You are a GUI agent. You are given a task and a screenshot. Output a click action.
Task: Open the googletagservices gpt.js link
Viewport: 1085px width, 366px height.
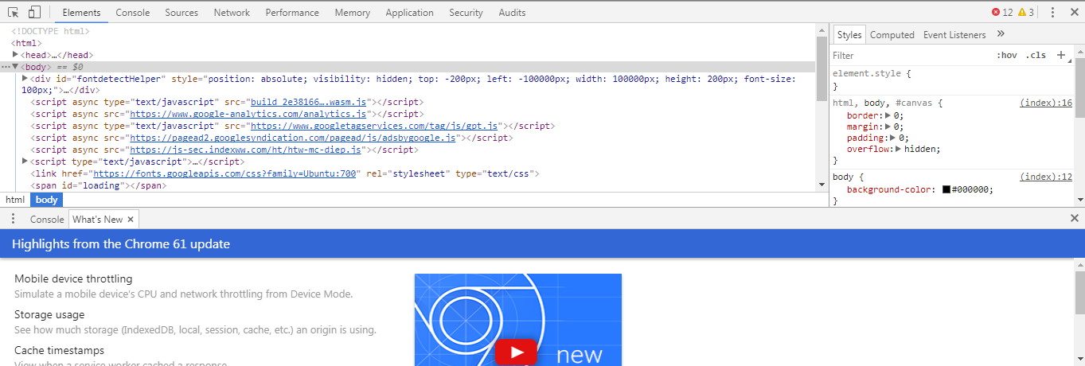tap(374, 126)
